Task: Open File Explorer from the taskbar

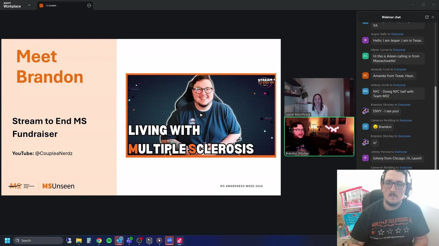Action: 79,241
